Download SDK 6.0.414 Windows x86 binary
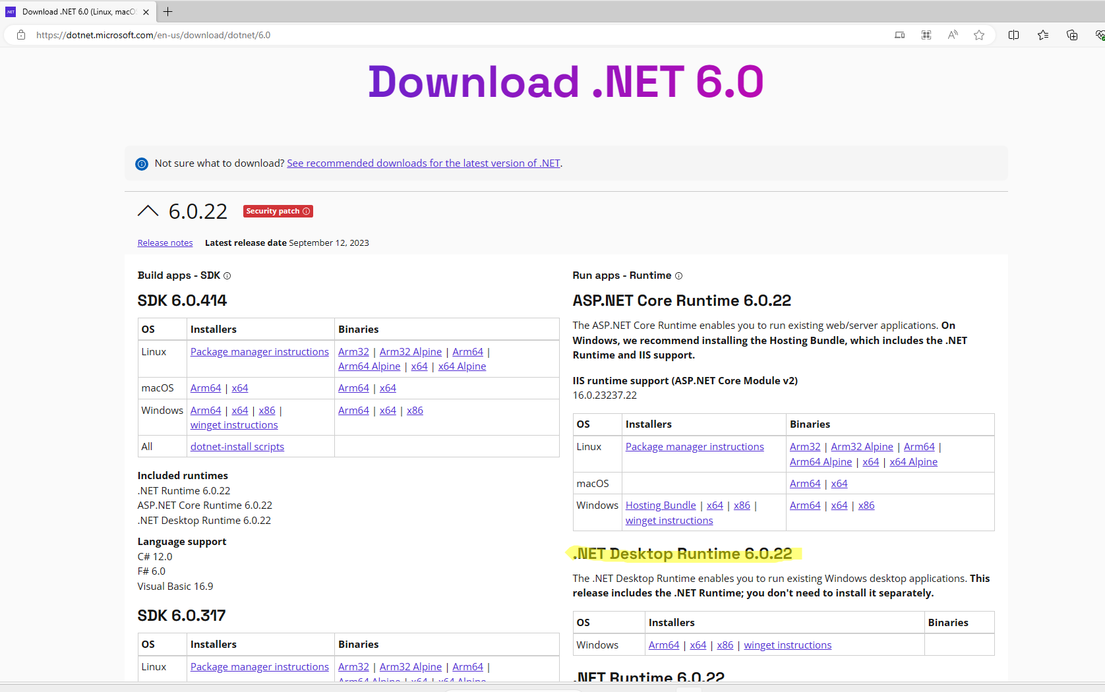The width and height of the screenshot is (1105, 692). click(x=415, y=411)
